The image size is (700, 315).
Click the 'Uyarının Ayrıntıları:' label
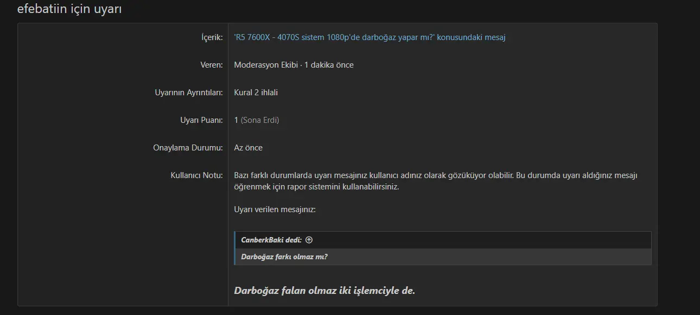click(189, 93)
